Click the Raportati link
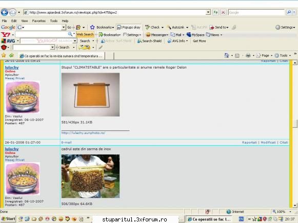The height and width of the screenshot is (223, 298). coord(249,142)
